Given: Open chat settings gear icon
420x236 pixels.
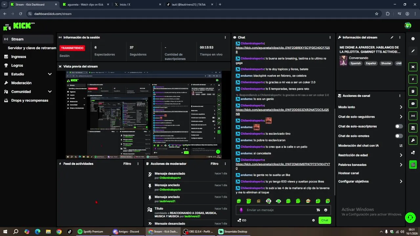Looking at the screenshot, I should pos(313,220).
